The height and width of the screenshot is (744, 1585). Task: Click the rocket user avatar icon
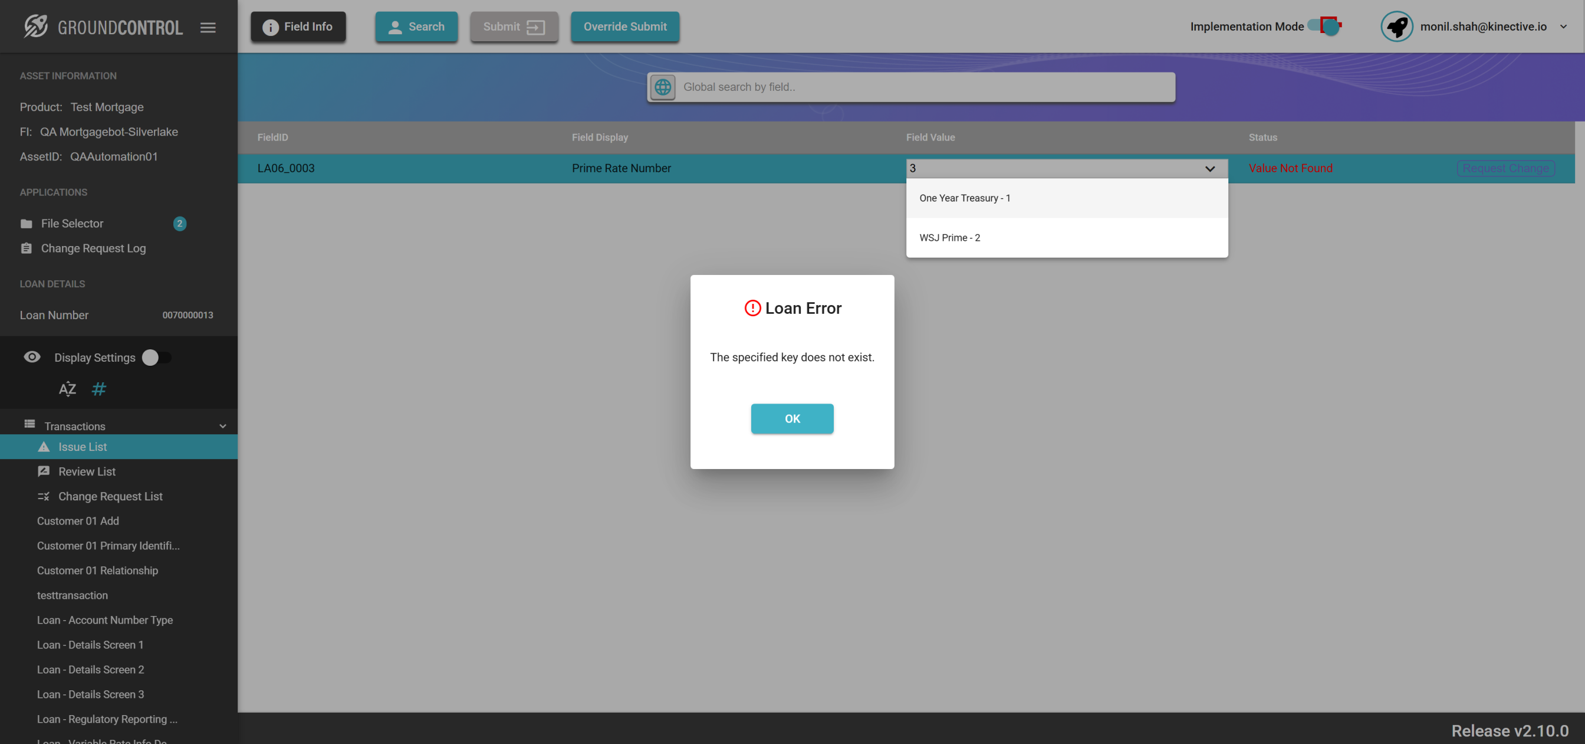point(1396,27)
